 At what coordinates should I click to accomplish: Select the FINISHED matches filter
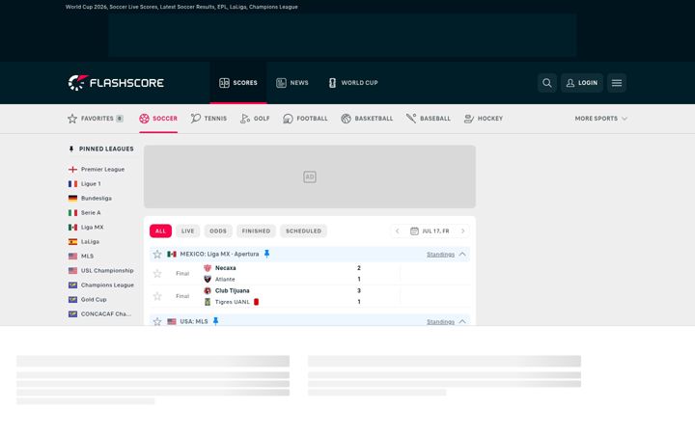click(256, 231)
